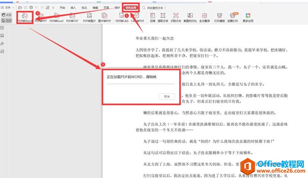Click the dialog text 正在加载PDF转WORD

pyautogui.click(x=132, y=77)
